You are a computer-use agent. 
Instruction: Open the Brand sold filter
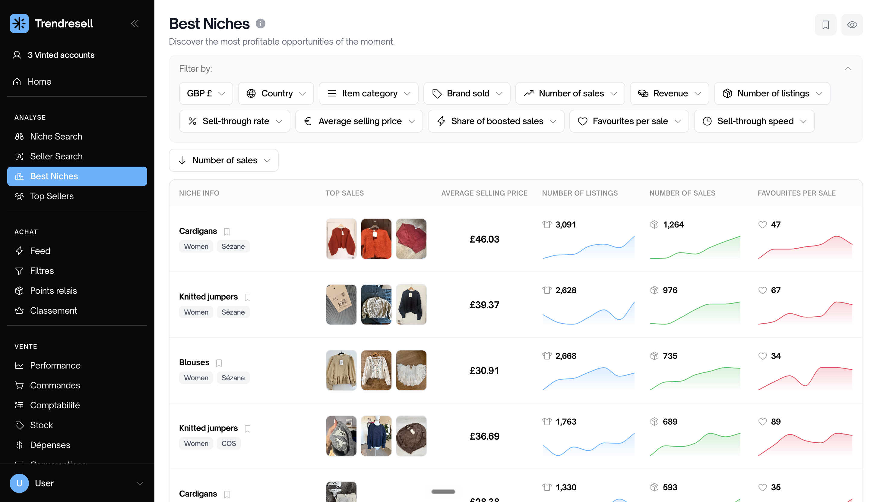pos(467,93)
